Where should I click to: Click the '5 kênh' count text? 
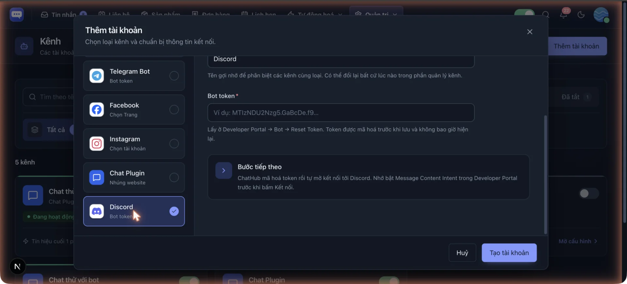tap(25, 162)
